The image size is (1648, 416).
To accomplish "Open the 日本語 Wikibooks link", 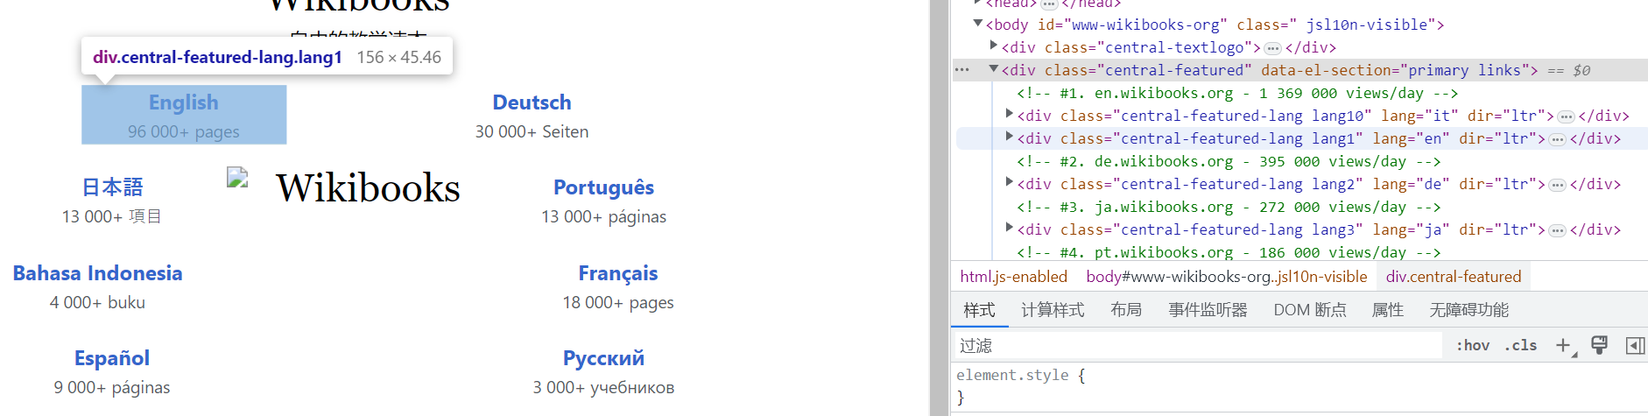I will [x=112, y=187].
